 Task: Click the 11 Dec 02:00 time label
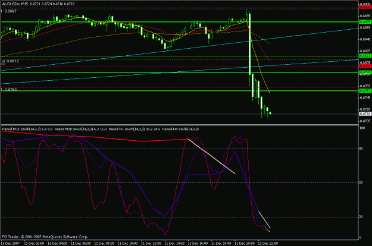point(34,243)
